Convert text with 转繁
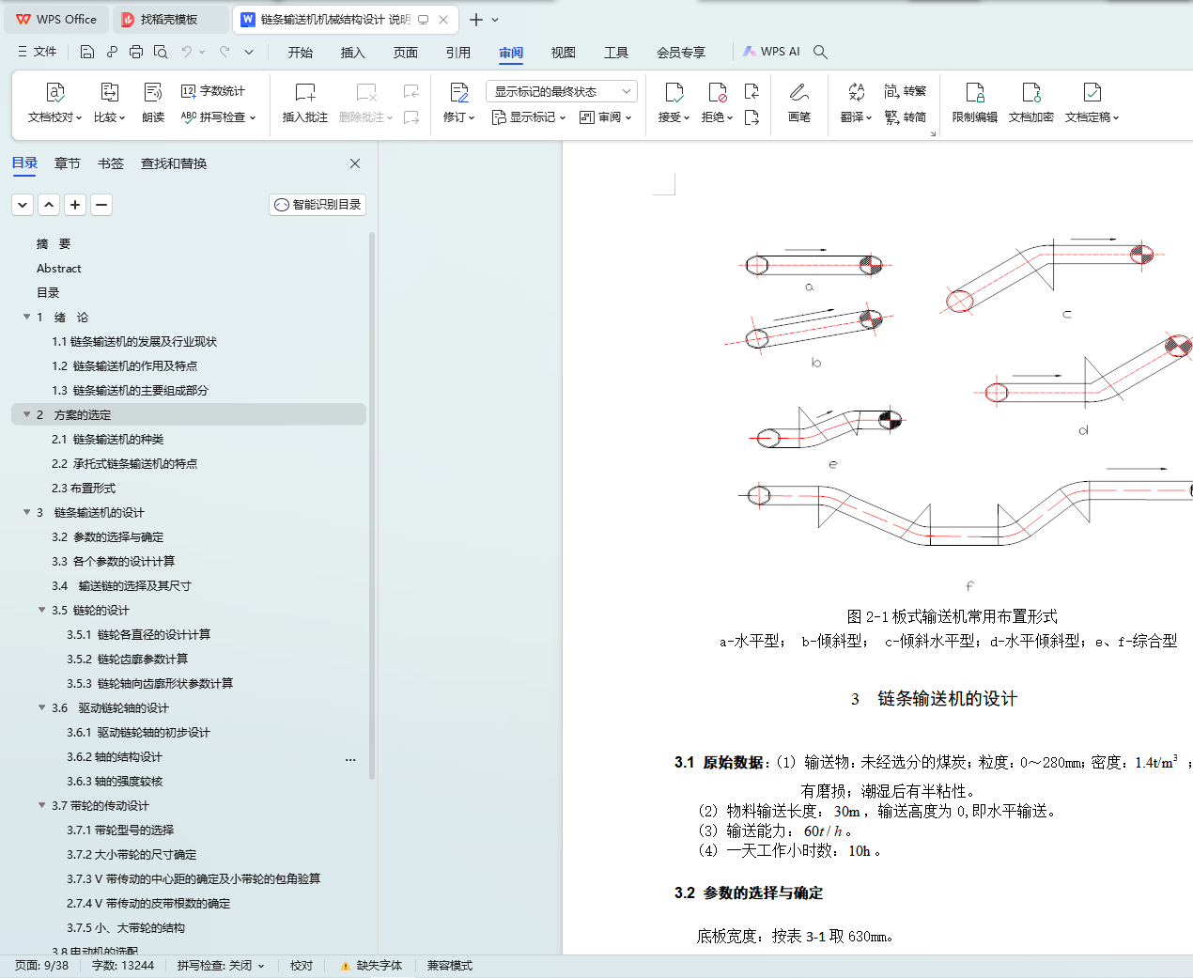1193x978 pixels. (906, 91)
